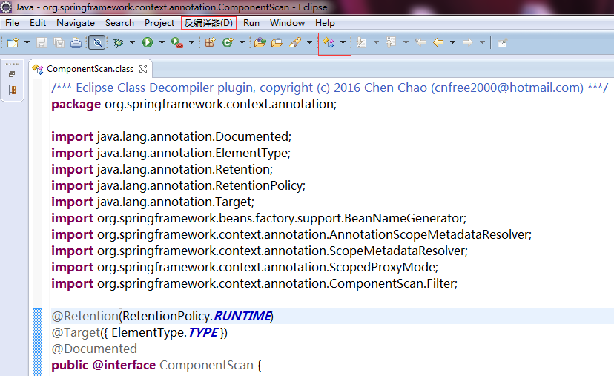Expand the Back history dropdown arrow

click(452, 42)
